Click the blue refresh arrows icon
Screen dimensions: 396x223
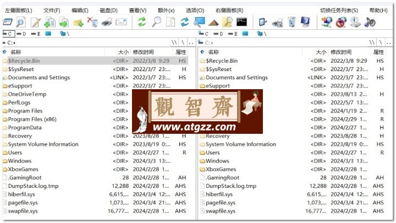coord(185,22)
